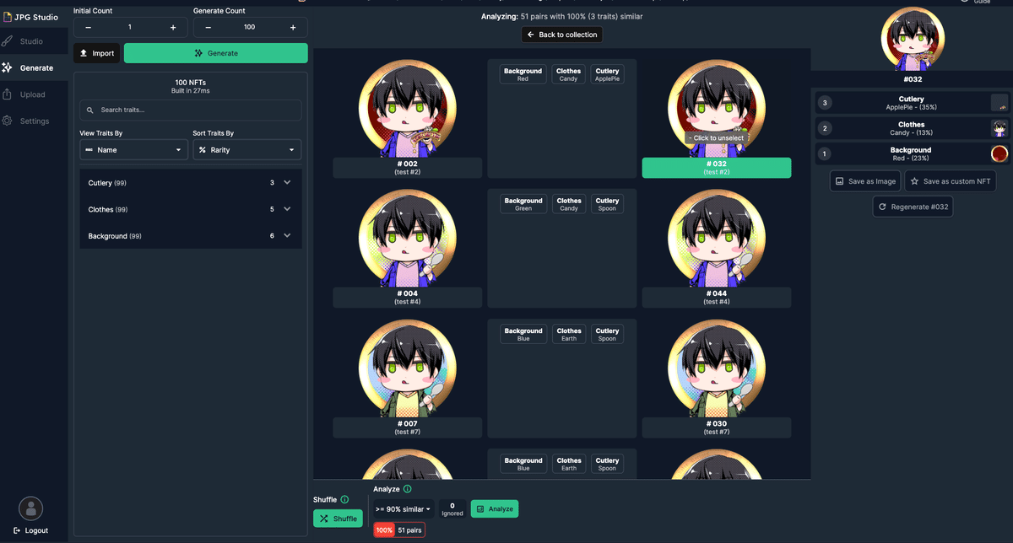
Task: Click the Shuffle button
Action: 338,519
